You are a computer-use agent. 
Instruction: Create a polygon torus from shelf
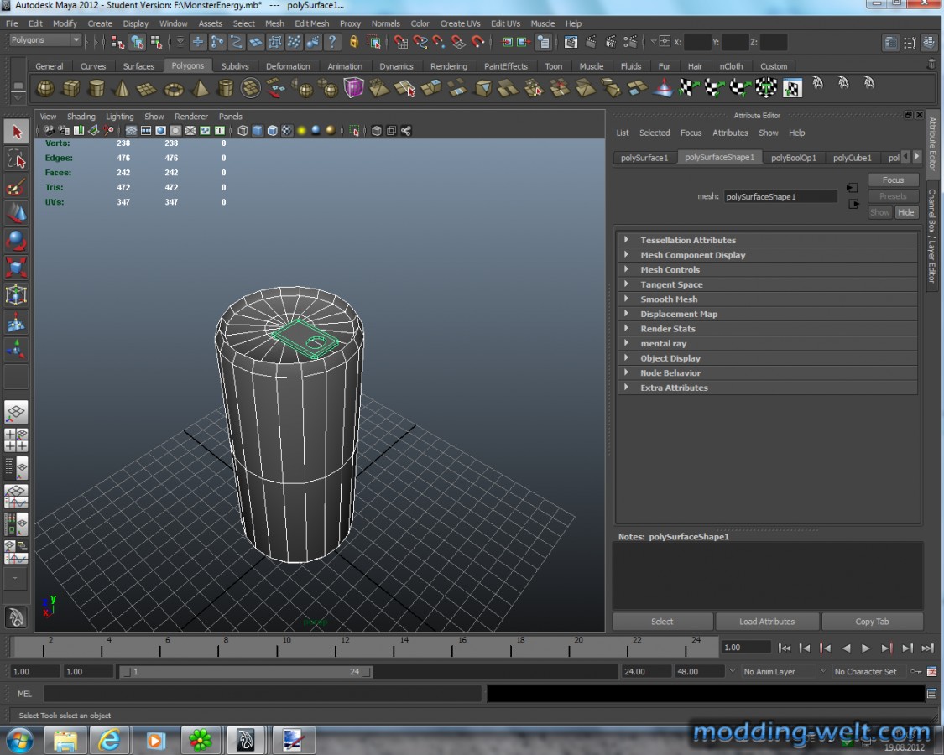[x=174, y=89]
